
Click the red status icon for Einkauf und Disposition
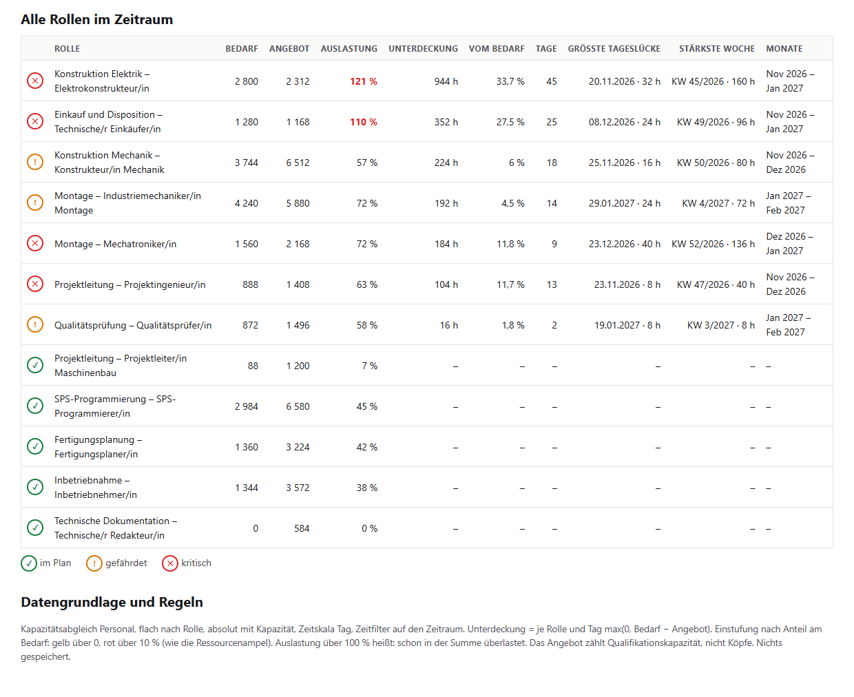(x=35, y=122)
